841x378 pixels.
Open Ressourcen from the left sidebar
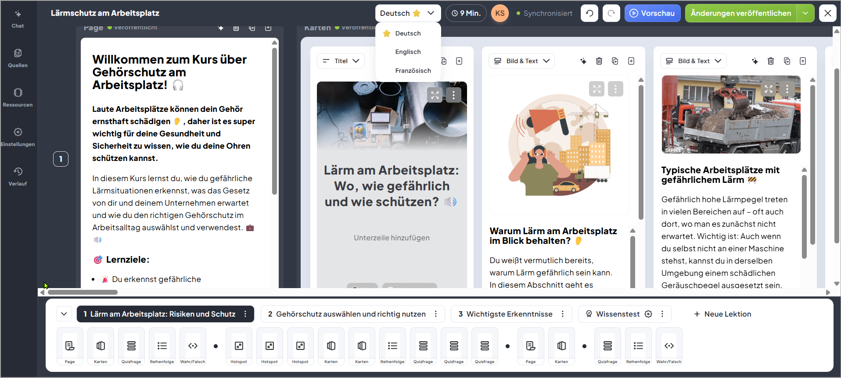coord(18,97)
